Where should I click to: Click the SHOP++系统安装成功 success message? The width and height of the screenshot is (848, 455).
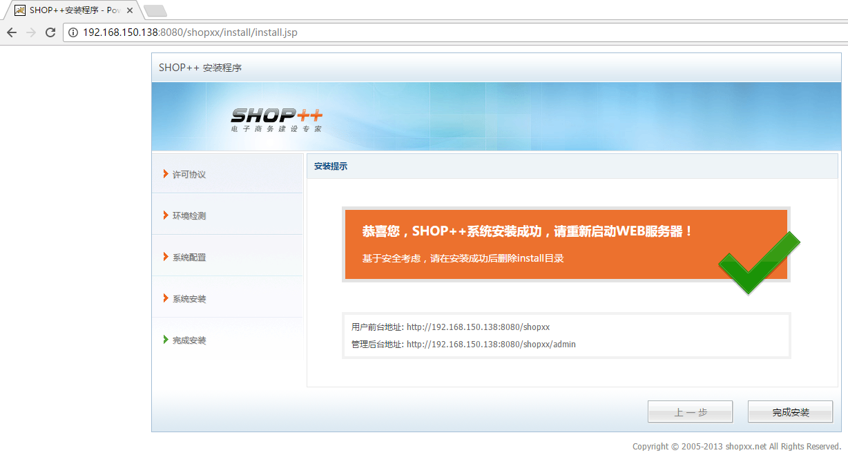[x=528, y=231]
